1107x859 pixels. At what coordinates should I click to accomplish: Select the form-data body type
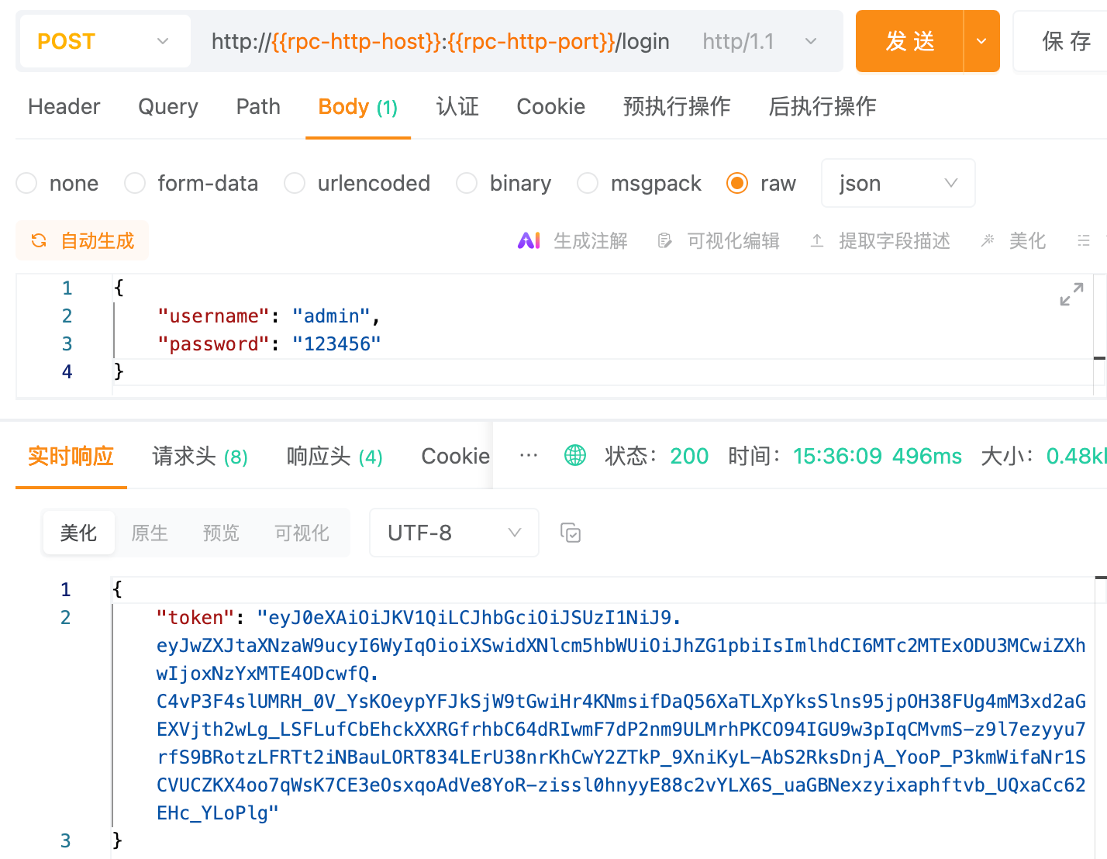(135, 183)
